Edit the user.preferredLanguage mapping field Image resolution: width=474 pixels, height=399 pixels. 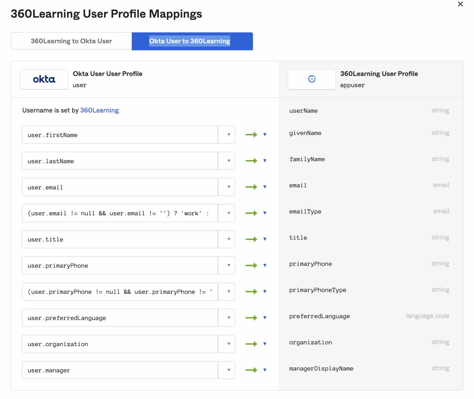(x=120, y=318)
